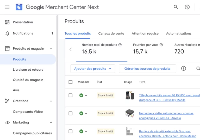Open the Attention requise tab

(145, 33)
